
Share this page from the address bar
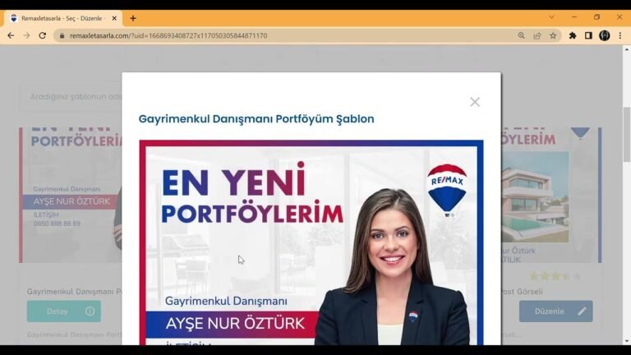click(537, 35)
